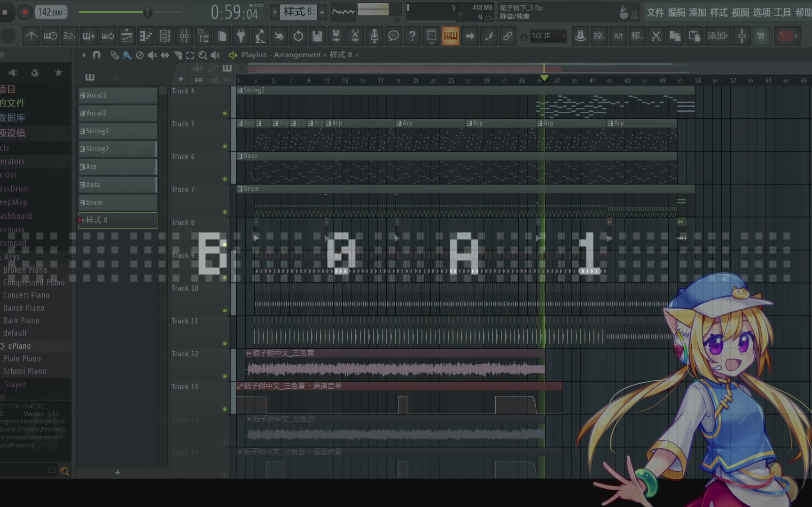This screenshot has width=812, height=507.
Task: Click the tempo 142.000 field
Action: [x=51, y=12]
